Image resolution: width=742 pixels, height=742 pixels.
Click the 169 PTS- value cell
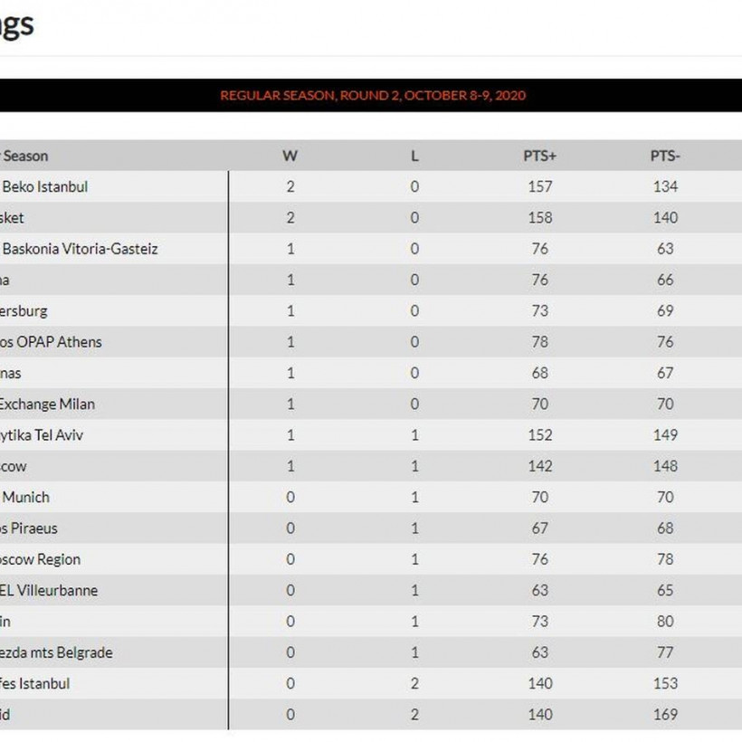coord(665,714)
